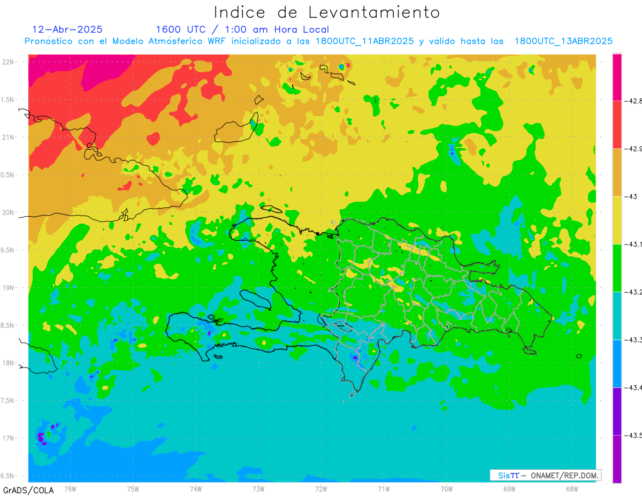Click the violet color bar segment below -43.5
642x496 pixels.
(617, 459)
